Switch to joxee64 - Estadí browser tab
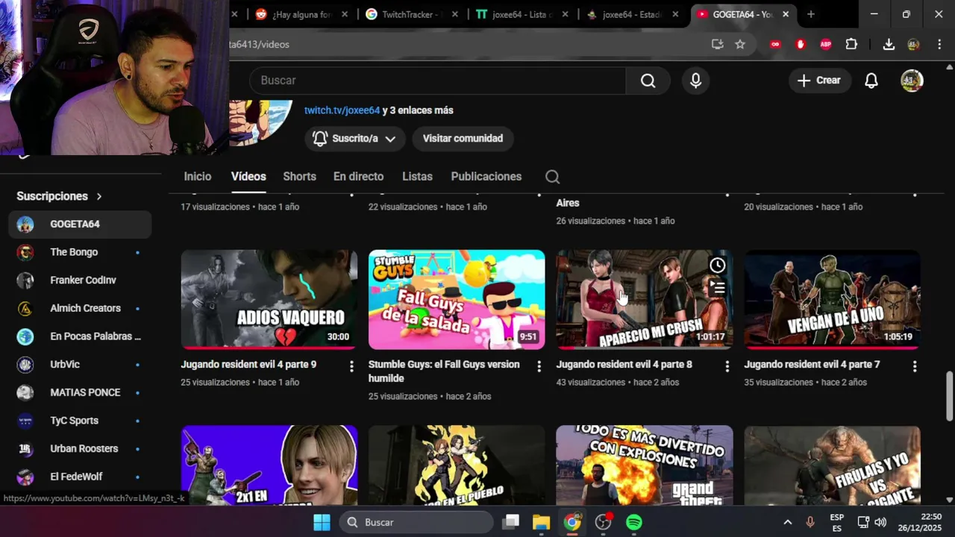This screenshot has height=537, width=955. 630,14
